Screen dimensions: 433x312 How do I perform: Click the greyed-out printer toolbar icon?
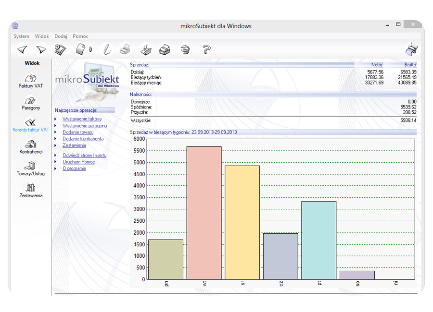click(125, 49)
